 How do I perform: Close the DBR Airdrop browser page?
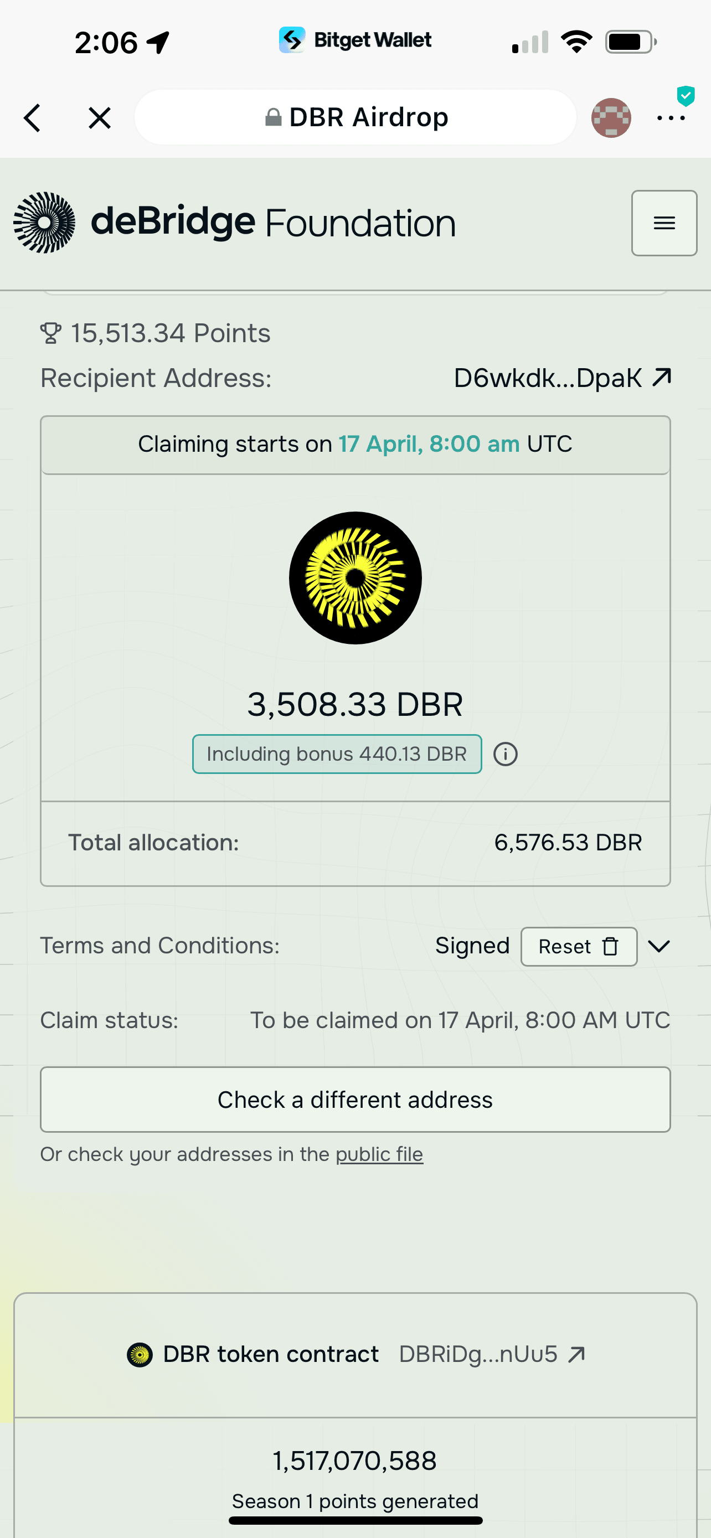(x=99, y=117)
